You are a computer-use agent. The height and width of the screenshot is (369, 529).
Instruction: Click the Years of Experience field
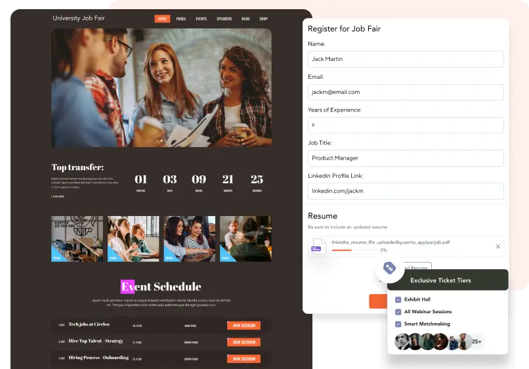pyautogui.click(x=406, y=125)
